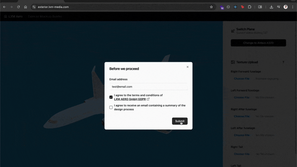Image resolution: width=297 pixels, height=167 pixels.
Task: Open the Extensions puzzle icon
Action: [250, 7]
